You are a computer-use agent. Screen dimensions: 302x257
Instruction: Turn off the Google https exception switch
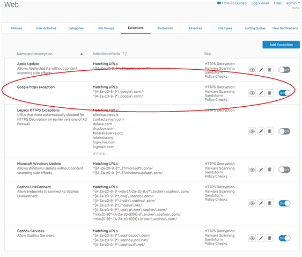[284, 93]
